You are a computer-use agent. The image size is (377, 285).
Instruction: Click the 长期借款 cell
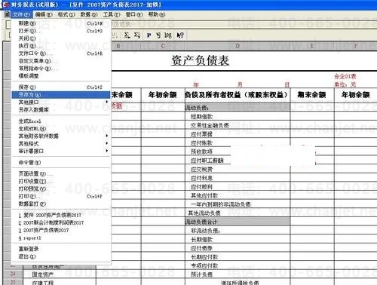(238, 240)
